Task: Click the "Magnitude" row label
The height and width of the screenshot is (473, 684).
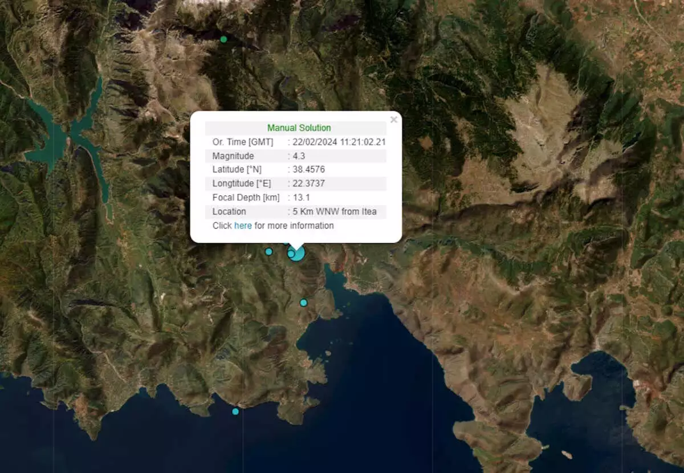Action: point(233,156)
